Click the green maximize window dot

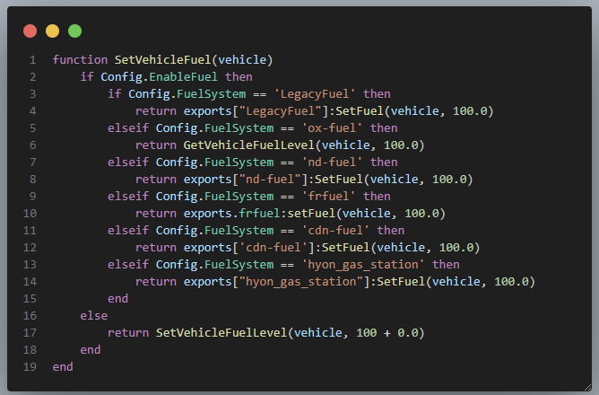[75, 31]
